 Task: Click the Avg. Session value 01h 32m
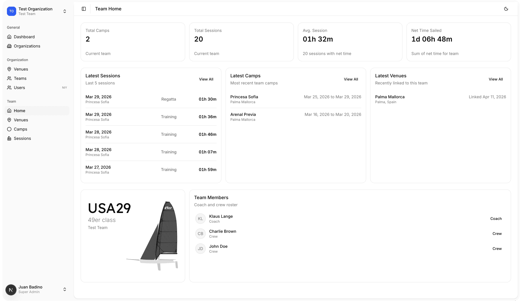[x=318, y=39]
